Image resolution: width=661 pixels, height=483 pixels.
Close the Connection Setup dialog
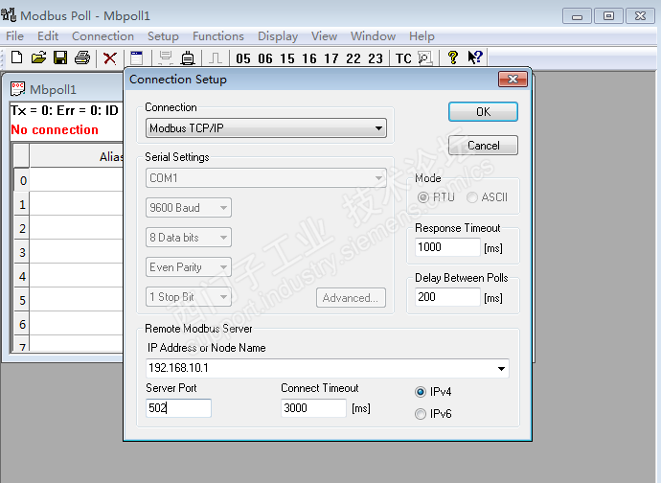513,79
